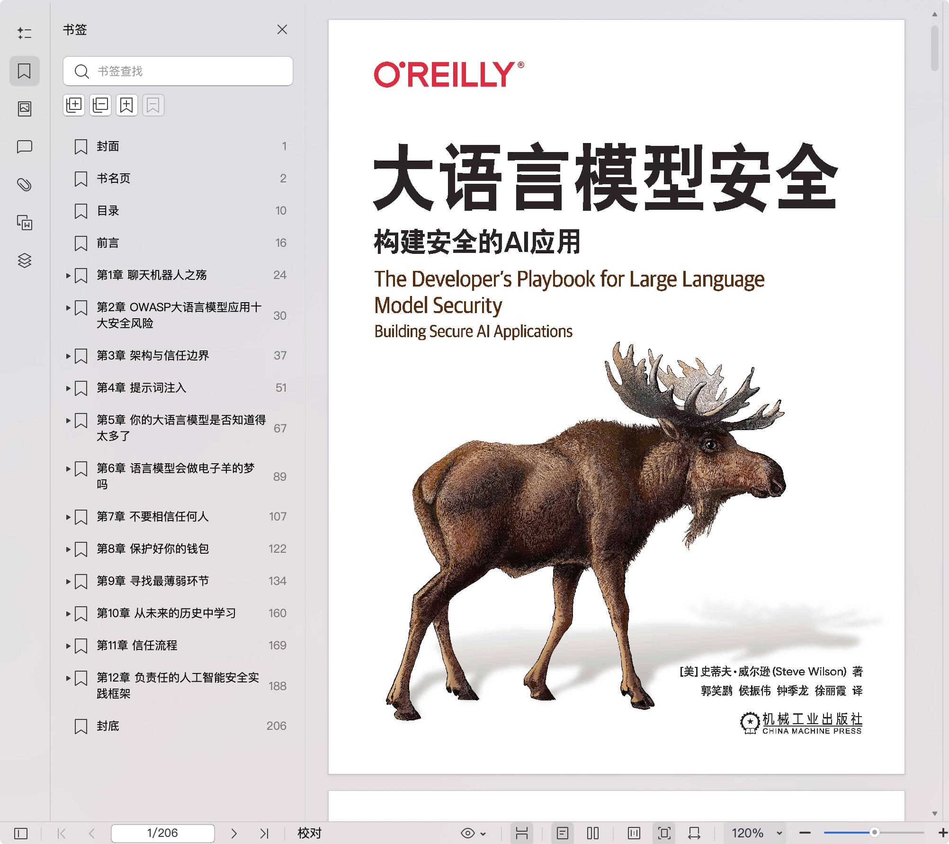The image size is (949, 844).
Task: Open the comments panel in sidebar
Action: (x=25, y=147)
